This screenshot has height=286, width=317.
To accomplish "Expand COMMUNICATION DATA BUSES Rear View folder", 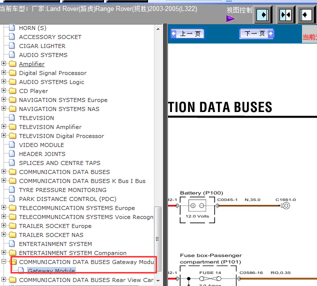I will pos(3,279).
